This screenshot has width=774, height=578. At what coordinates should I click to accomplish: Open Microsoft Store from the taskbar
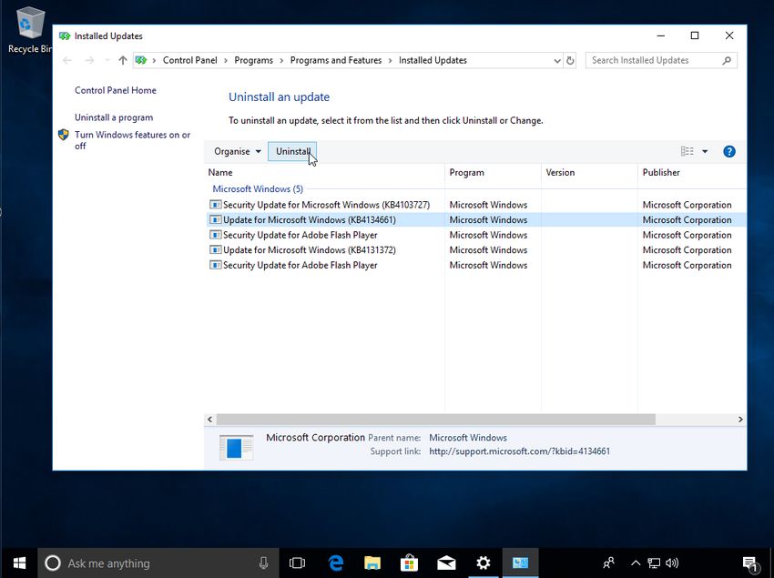[x=409, y=563]
